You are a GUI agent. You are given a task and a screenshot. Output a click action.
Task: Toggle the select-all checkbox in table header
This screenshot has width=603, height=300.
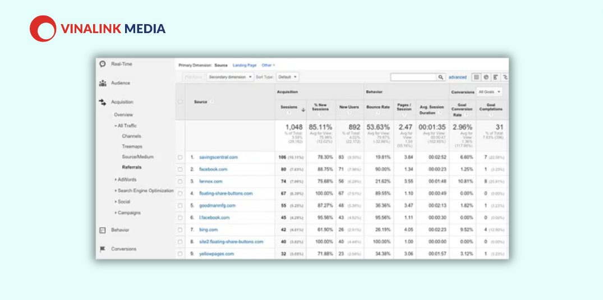coord(180,102)
